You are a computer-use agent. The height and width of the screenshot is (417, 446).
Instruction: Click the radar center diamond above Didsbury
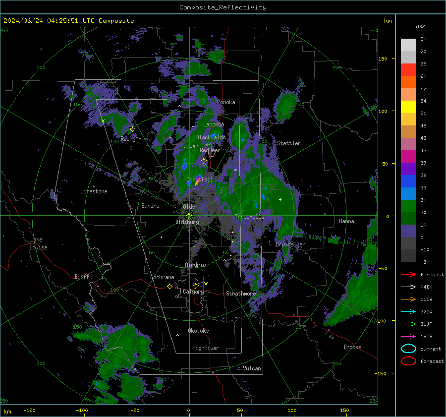[189, 216]
